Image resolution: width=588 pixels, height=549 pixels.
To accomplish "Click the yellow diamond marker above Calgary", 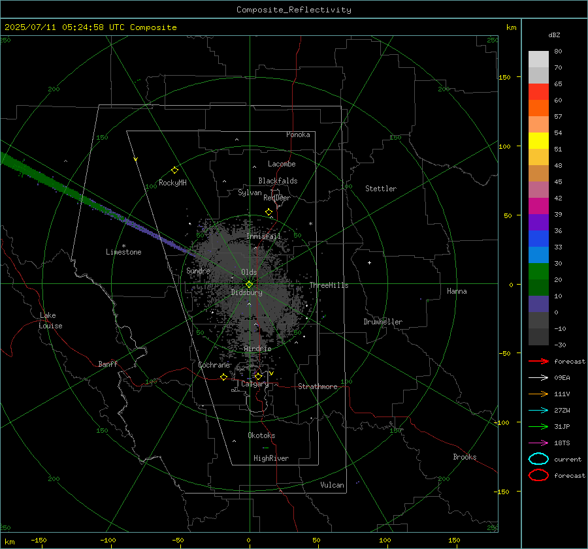I will [258, 376].
